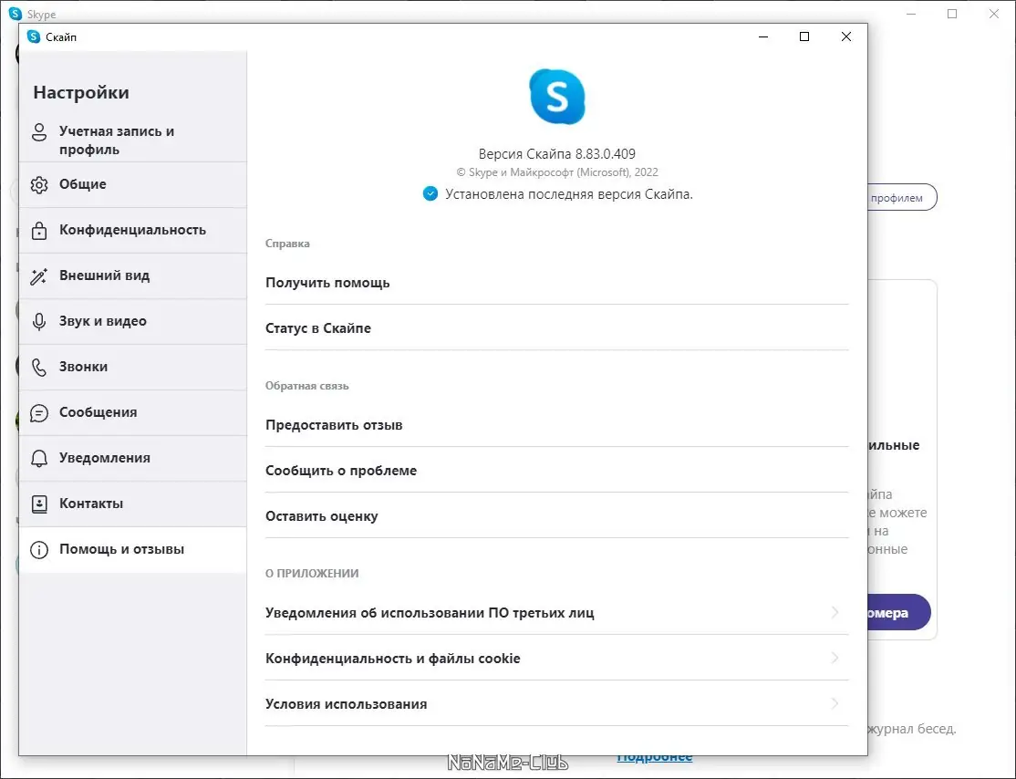Open the Уведомления settings label

click(104, 458)
